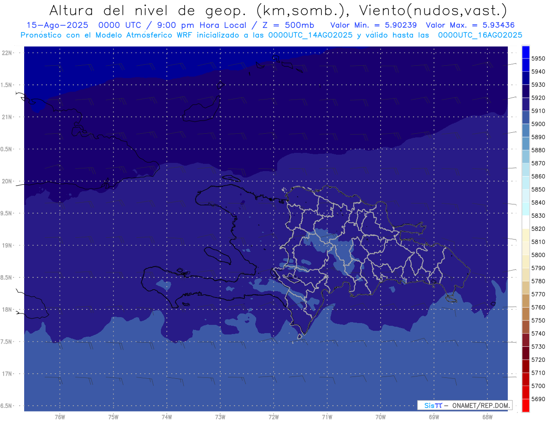Screen dimensions: 547x423
Task: Click the '0000UTC_16AGO2025' valid-until time
Action: click(x=480, y=35)
